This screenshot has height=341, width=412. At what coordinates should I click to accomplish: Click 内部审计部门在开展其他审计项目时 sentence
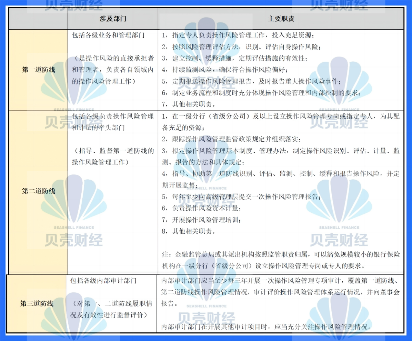click(267, 327)
